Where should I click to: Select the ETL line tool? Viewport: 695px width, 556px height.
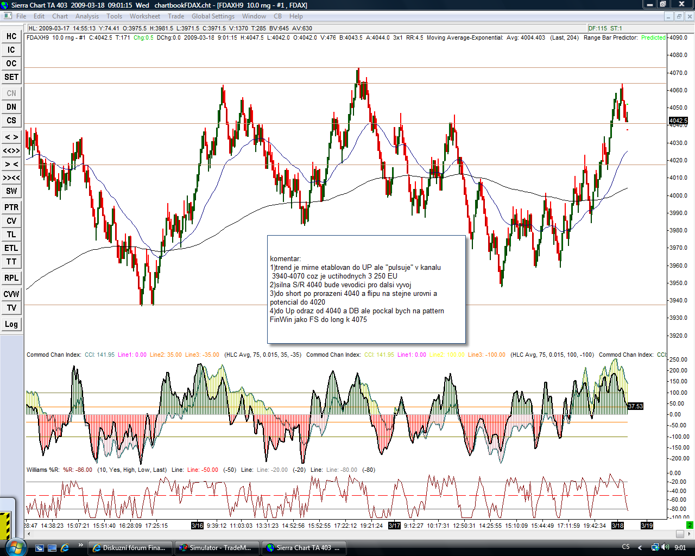[11, 248]
